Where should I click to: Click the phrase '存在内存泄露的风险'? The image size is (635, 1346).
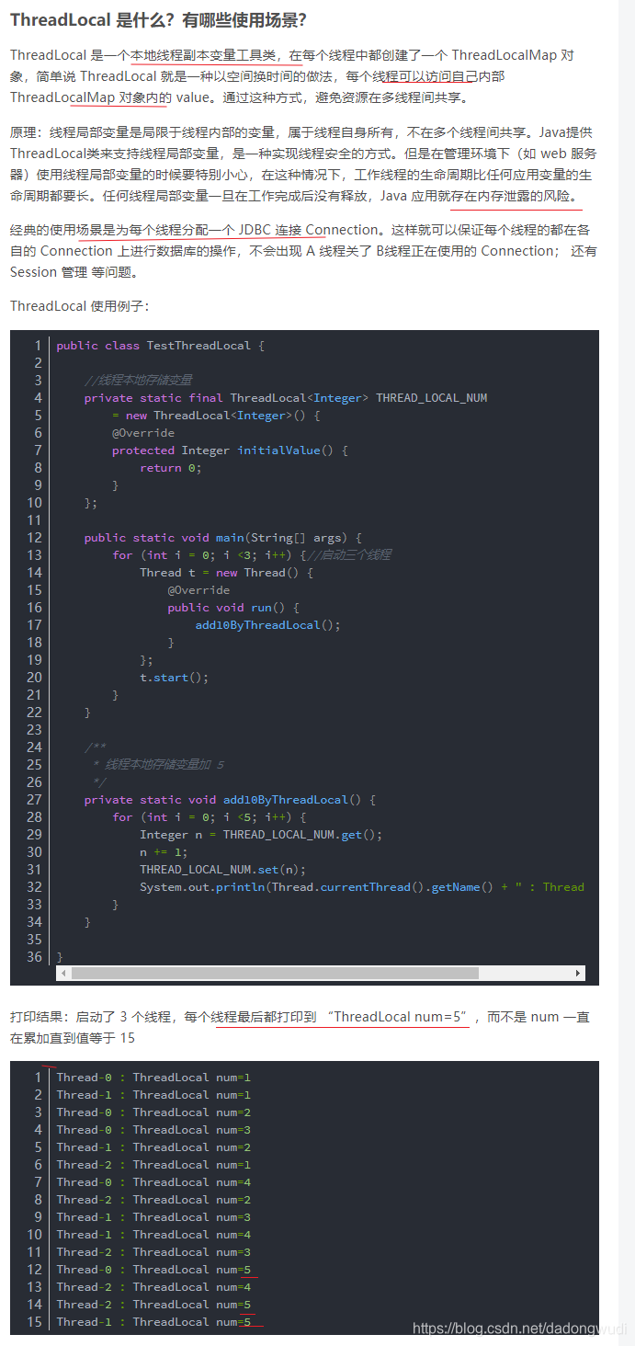pos(508,196)
